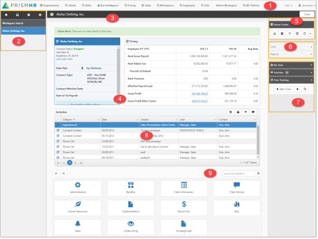Open the Admin Workspace menu
The image size is (318, 239).
point(226,5)
